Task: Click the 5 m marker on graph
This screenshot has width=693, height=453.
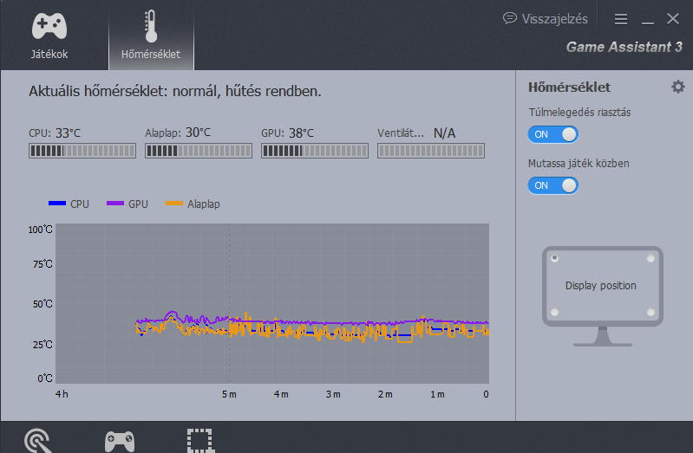Action: pos(229,394)
